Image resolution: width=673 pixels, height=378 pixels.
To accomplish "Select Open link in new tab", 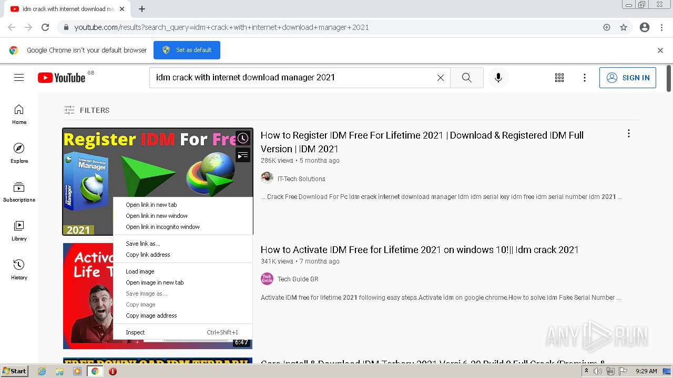I will point(183,205).
